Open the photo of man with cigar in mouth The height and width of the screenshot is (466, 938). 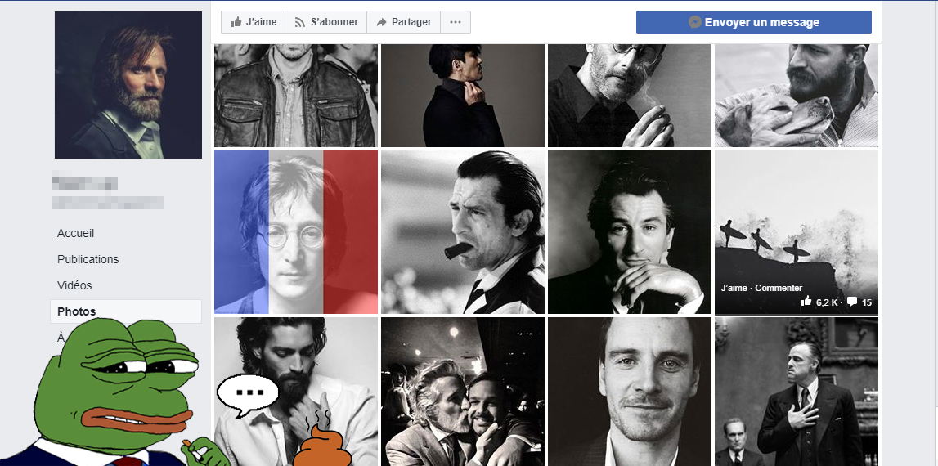tap(462, 232)
